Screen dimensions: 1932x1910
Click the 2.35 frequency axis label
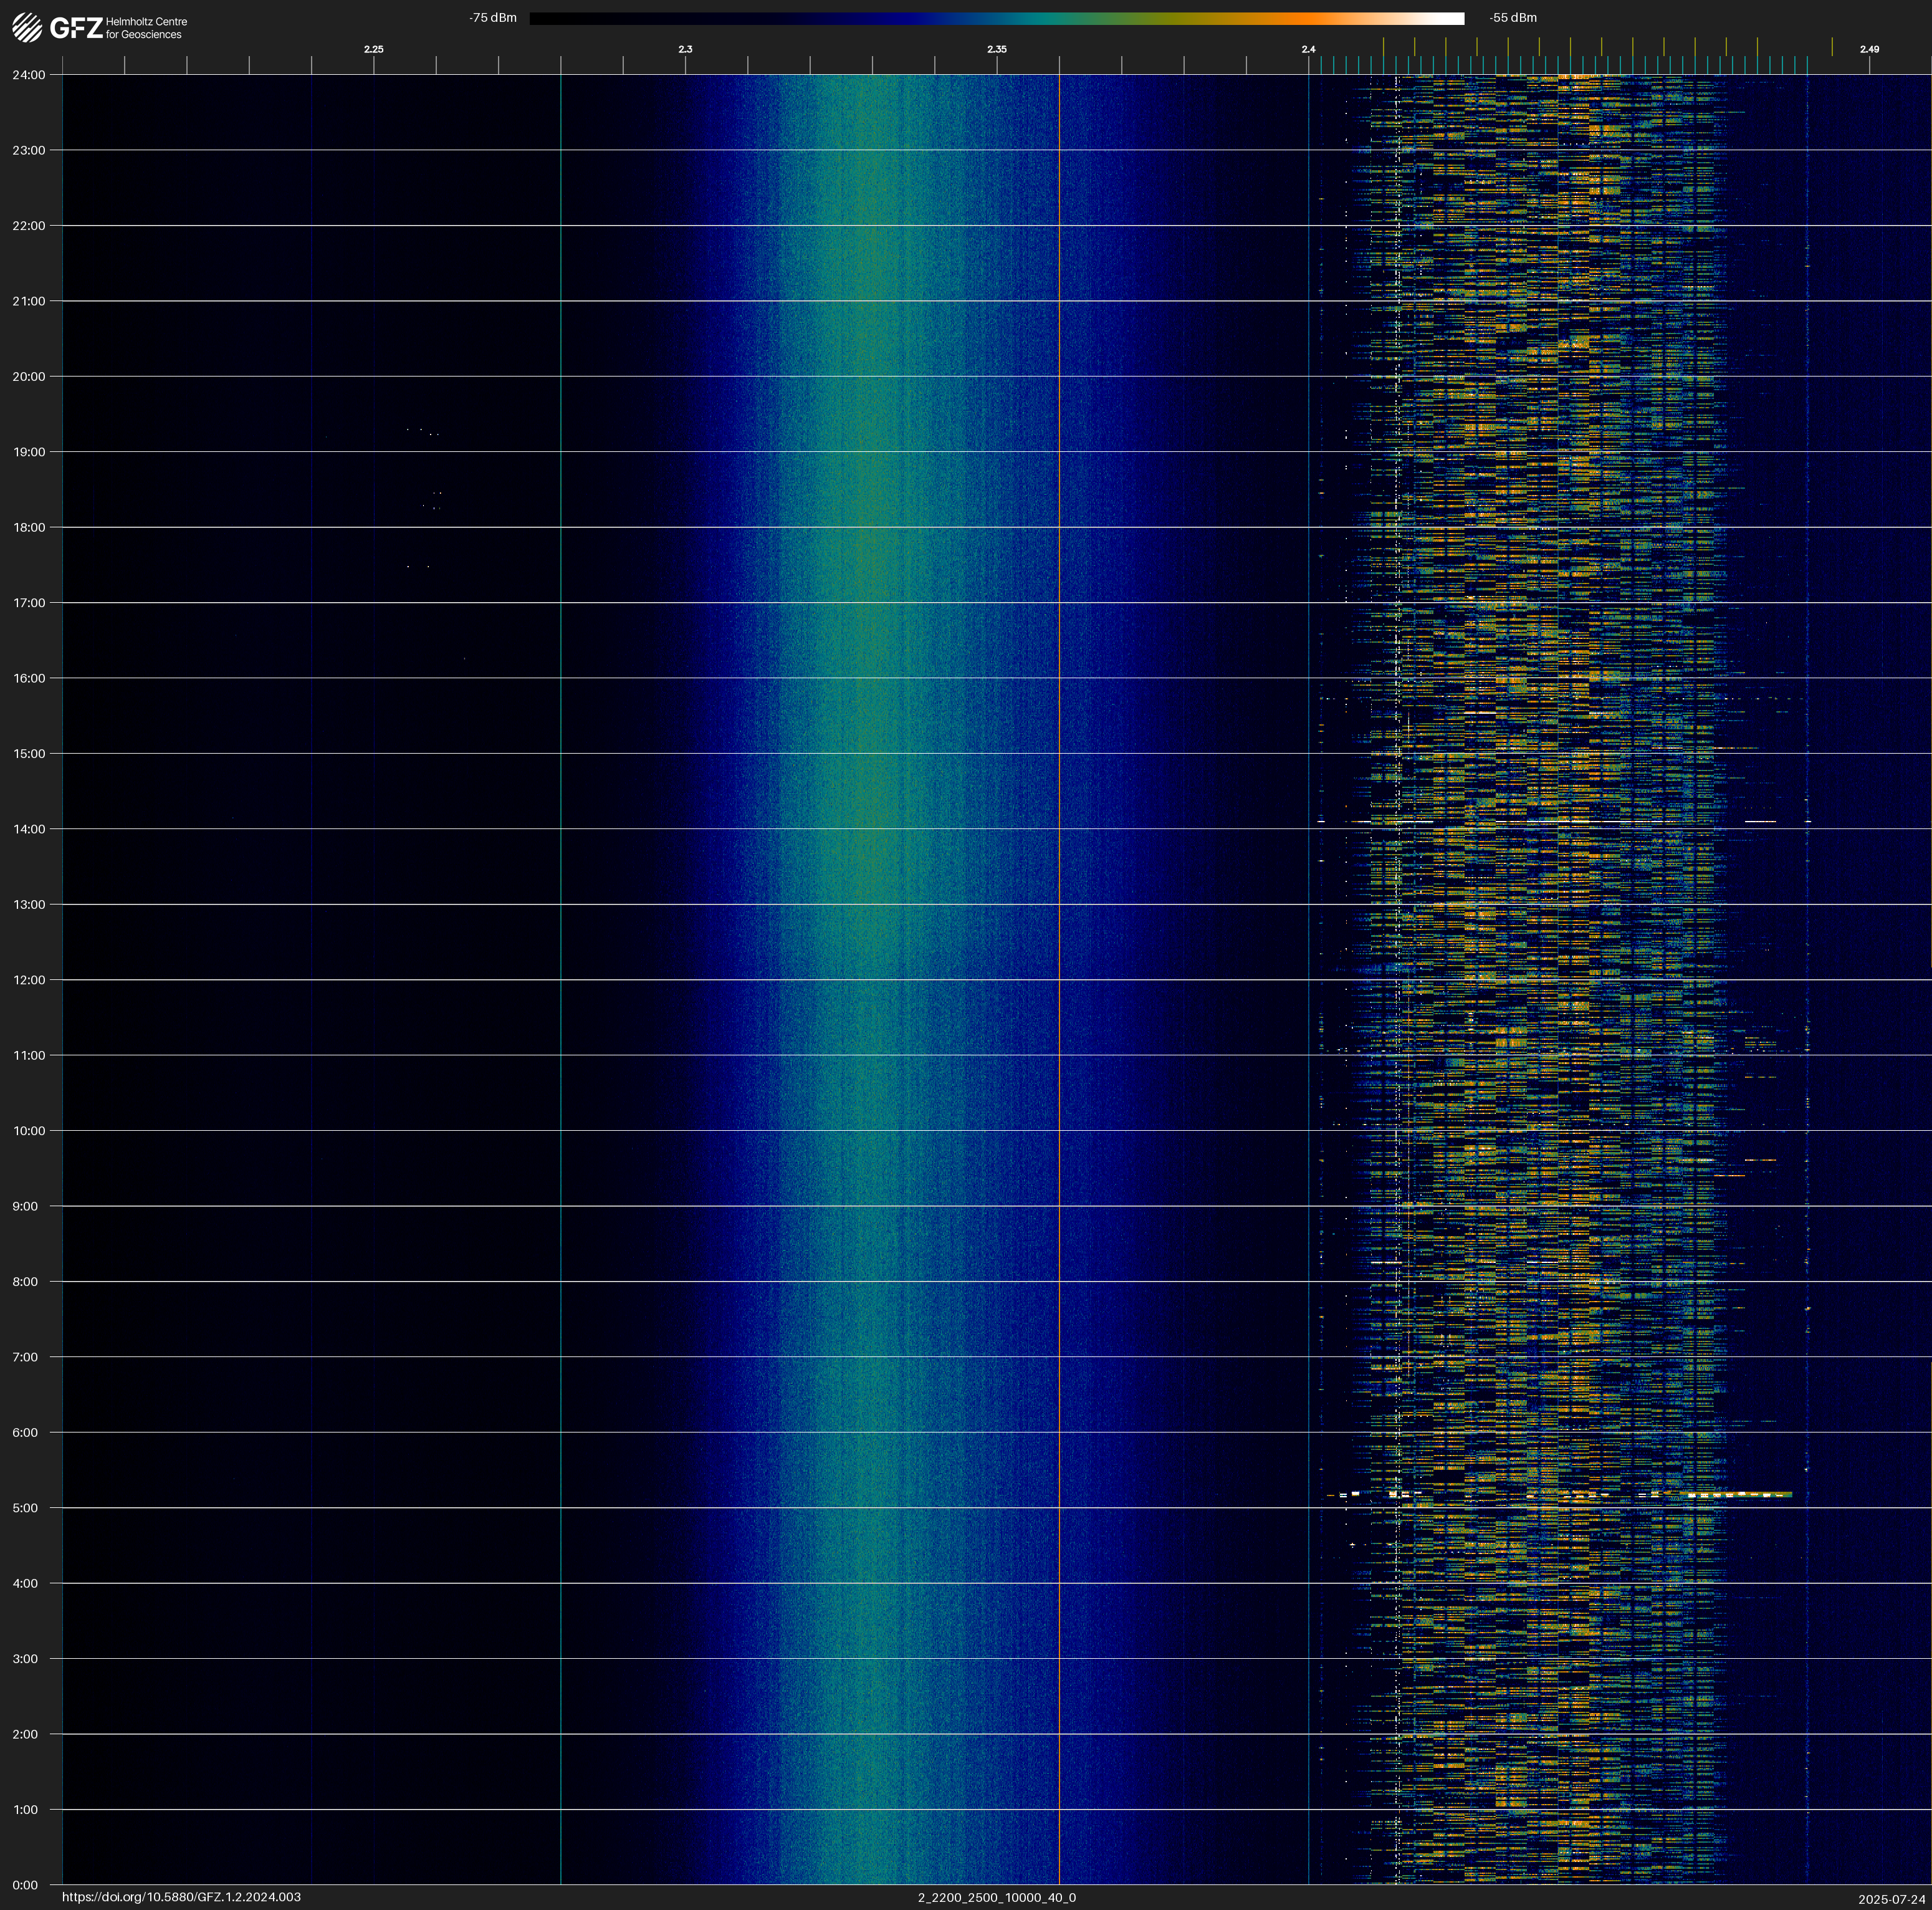[x=996, y=49]
